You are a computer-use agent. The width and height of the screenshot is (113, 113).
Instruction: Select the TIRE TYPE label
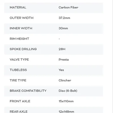click(x=18, y=80)
